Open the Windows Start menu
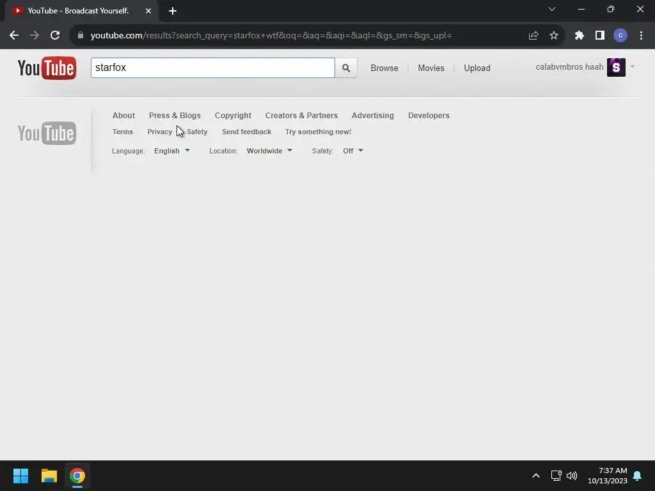The width and height of the screenshot is (655, 491). (x=20, y=476)
